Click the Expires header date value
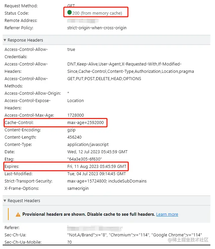Screen dimensions: 215x249 tap(97, 167)
